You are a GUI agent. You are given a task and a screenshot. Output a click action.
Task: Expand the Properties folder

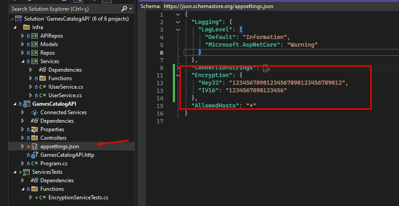coord(23,129)
